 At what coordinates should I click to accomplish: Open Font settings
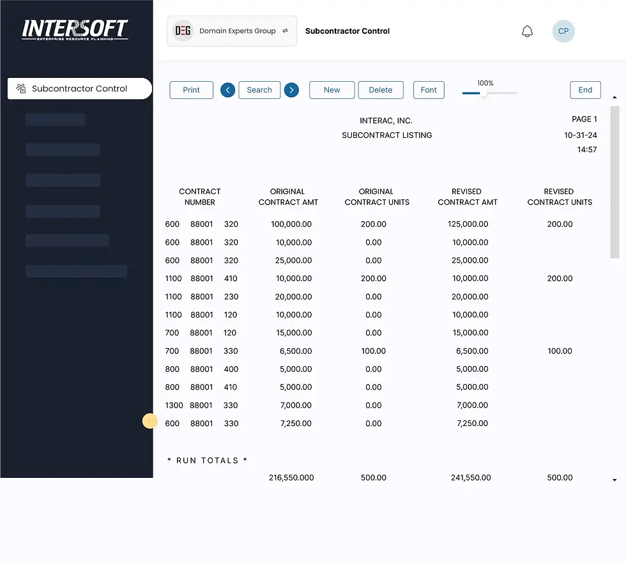click(x=429, y=90)
